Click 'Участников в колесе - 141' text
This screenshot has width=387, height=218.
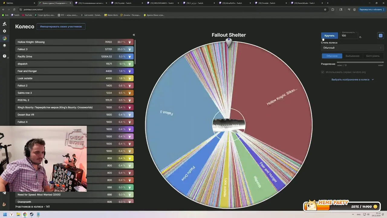click(x=33, y=206)
